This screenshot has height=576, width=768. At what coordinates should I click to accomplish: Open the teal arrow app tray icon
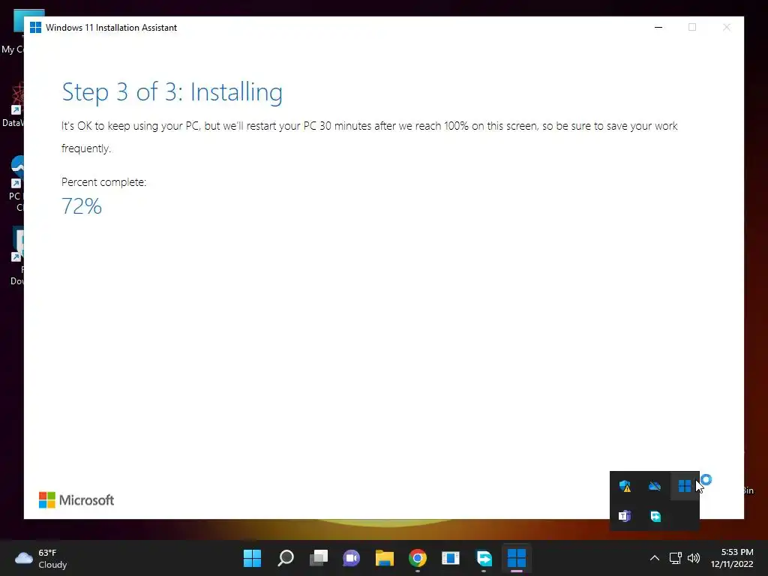[x=655, y=516]
